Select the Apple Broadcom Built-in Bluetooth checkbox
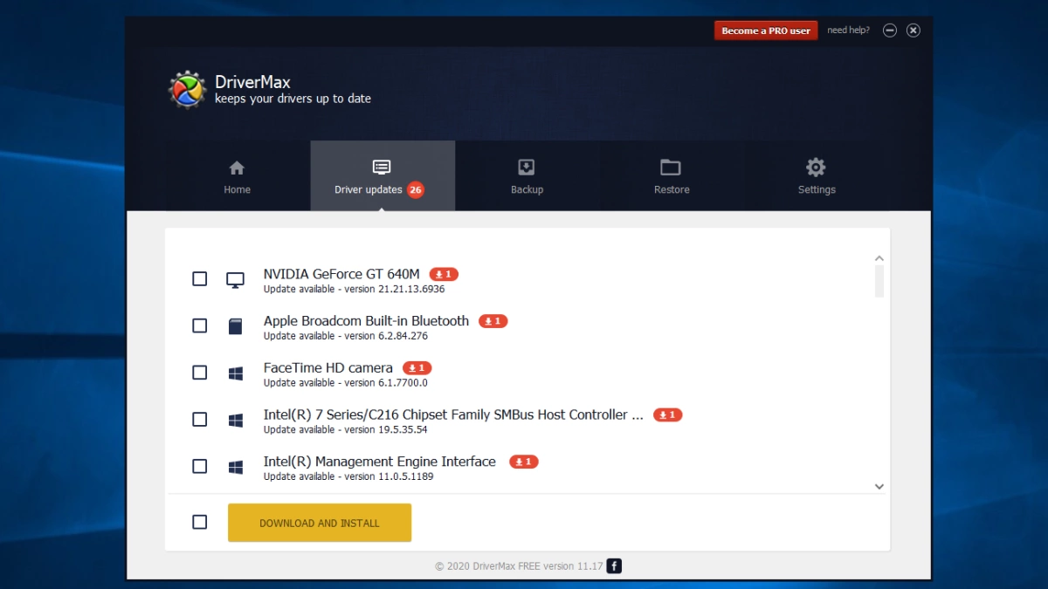The width and height of the screenshot is (1048, 589). pos(200,325)
